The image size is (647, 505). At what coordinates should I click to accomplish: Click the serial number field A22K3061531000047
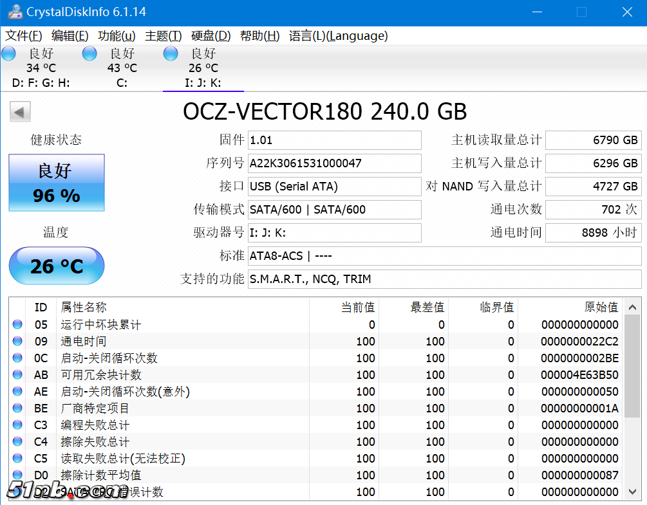(335, 163)
